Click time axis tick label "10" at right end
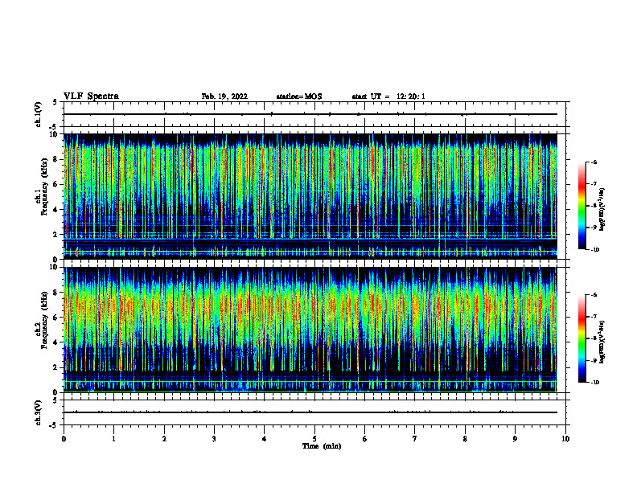Screen dimensions: 637x492 pos(565,439)
